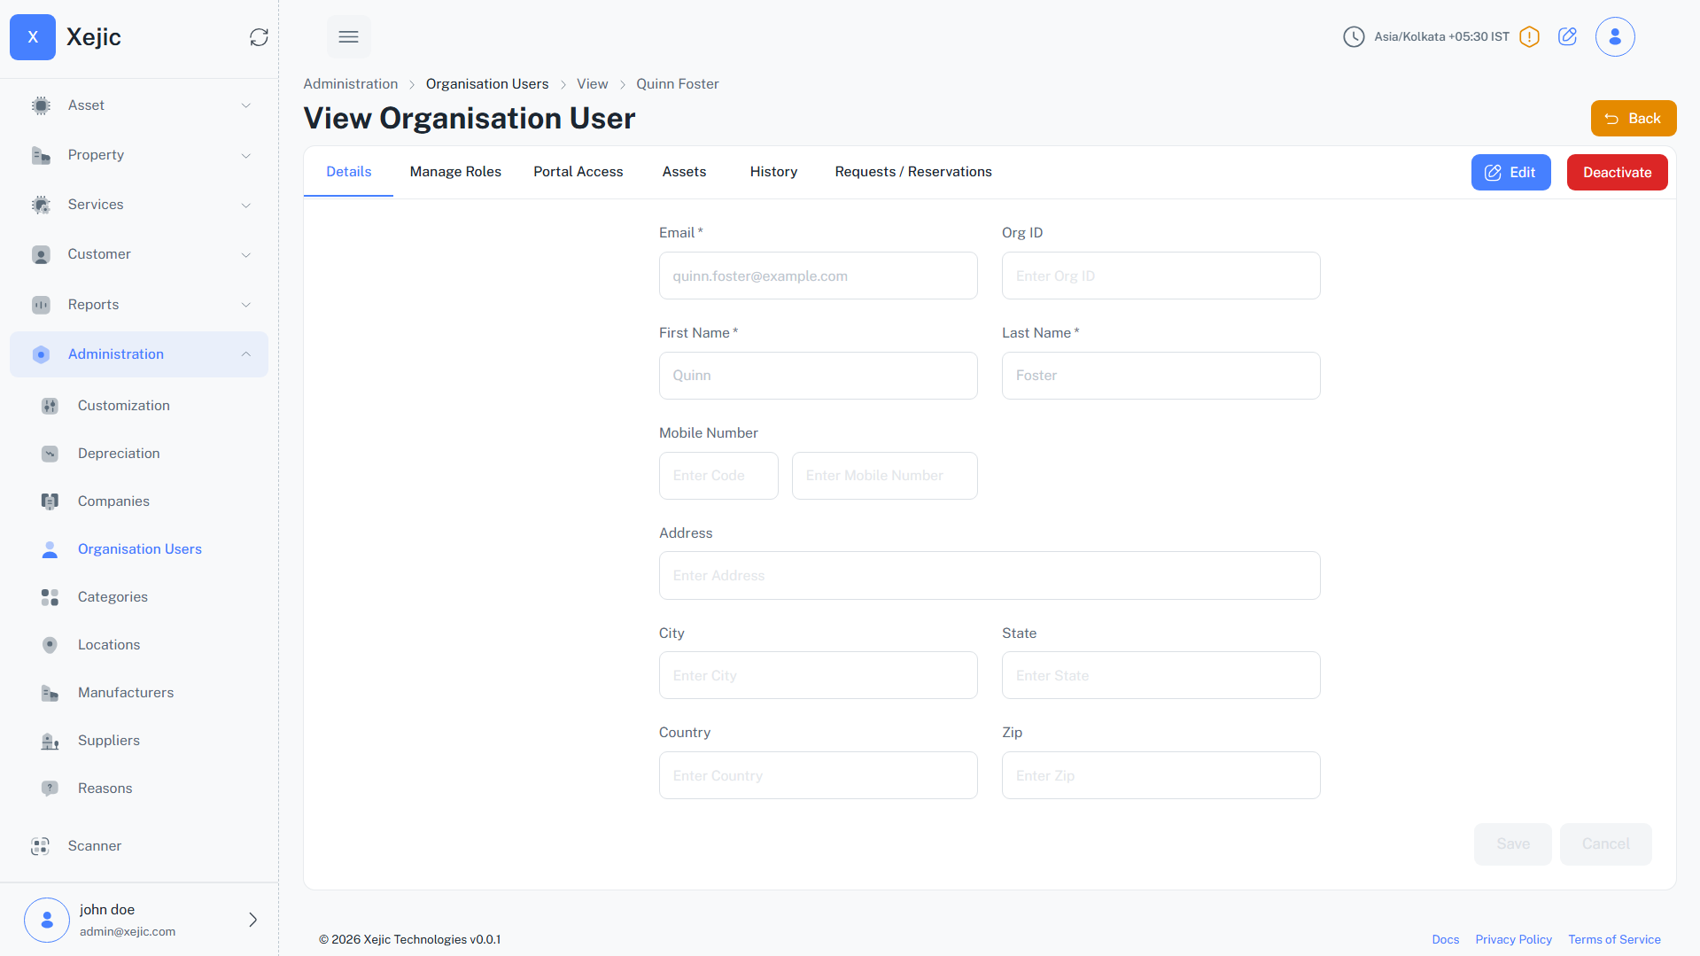The image size is (1700, 956).
Task: Open the orange warning alert icon
Action: pyautogui.click(x=1529, y=37)
